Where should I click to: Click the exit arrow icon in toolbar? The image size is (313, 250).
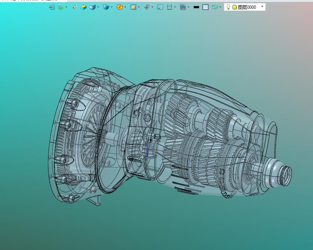[x=52, y=7]
